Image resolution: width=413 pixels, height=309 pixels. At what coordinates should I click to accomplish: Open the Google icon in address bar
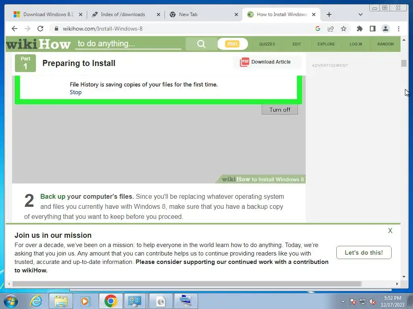pos(318,29)
